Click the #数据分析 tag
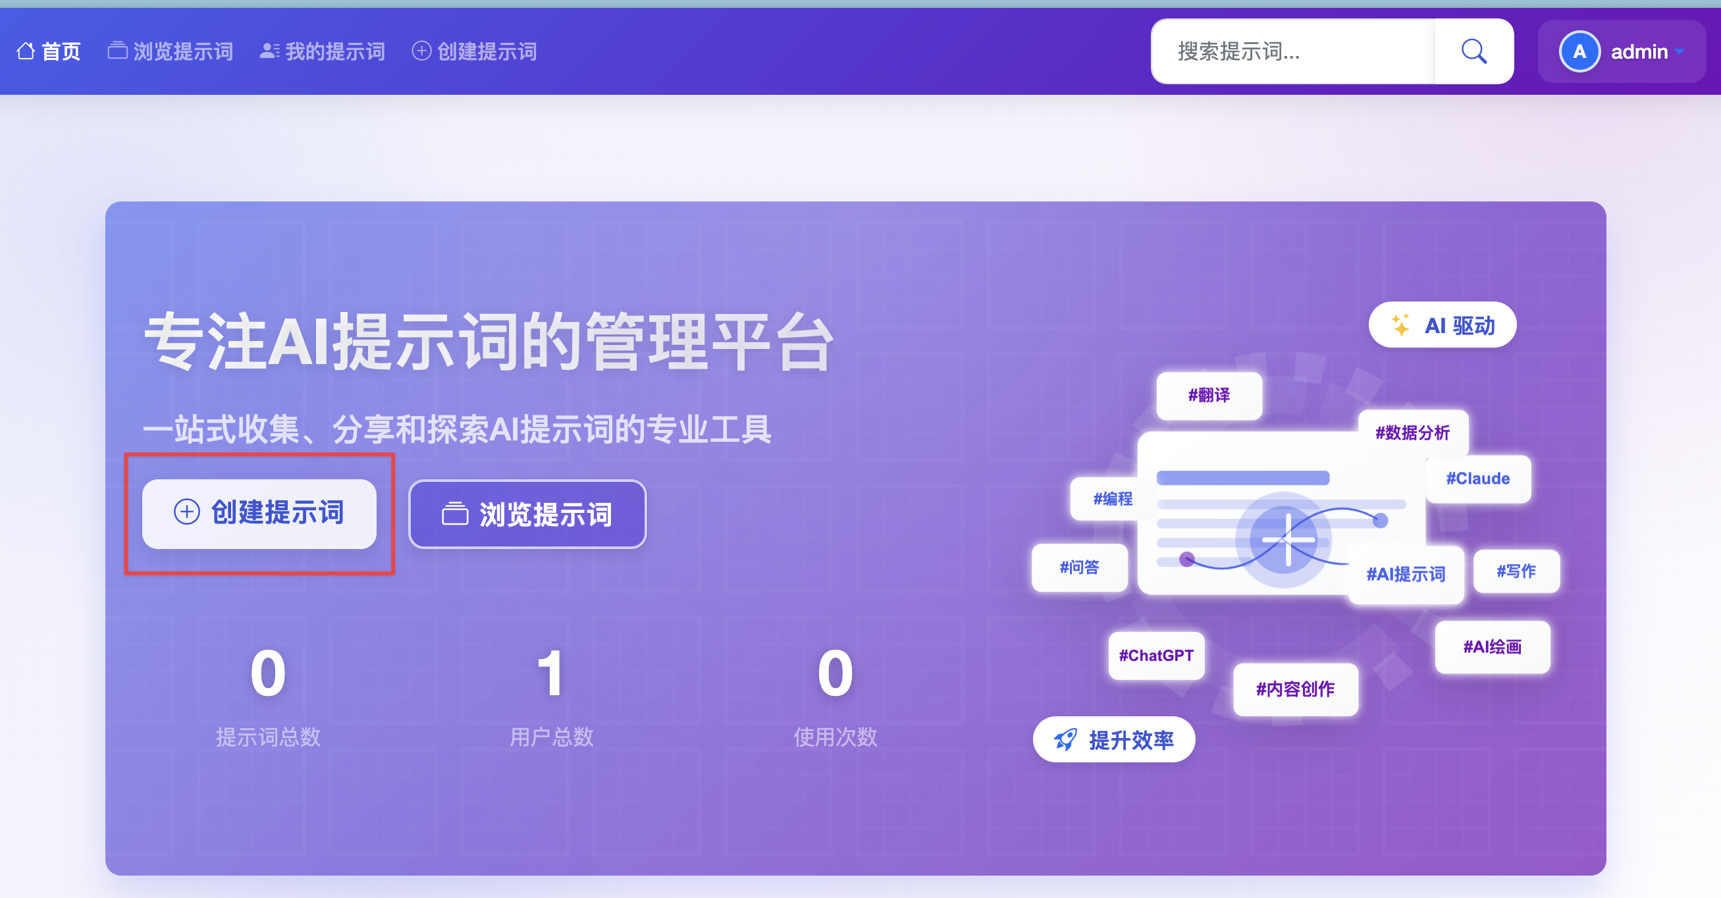 click(1413, 433)
